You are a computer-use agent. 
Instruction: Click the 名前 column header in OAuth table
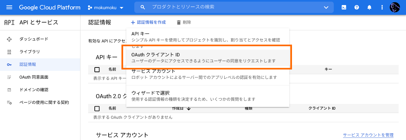click(x=112, y=108)
